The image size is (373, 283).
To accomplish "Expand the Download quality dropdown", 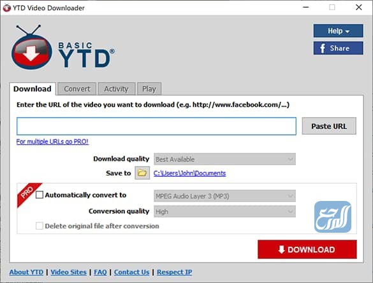I will (224, 159).
